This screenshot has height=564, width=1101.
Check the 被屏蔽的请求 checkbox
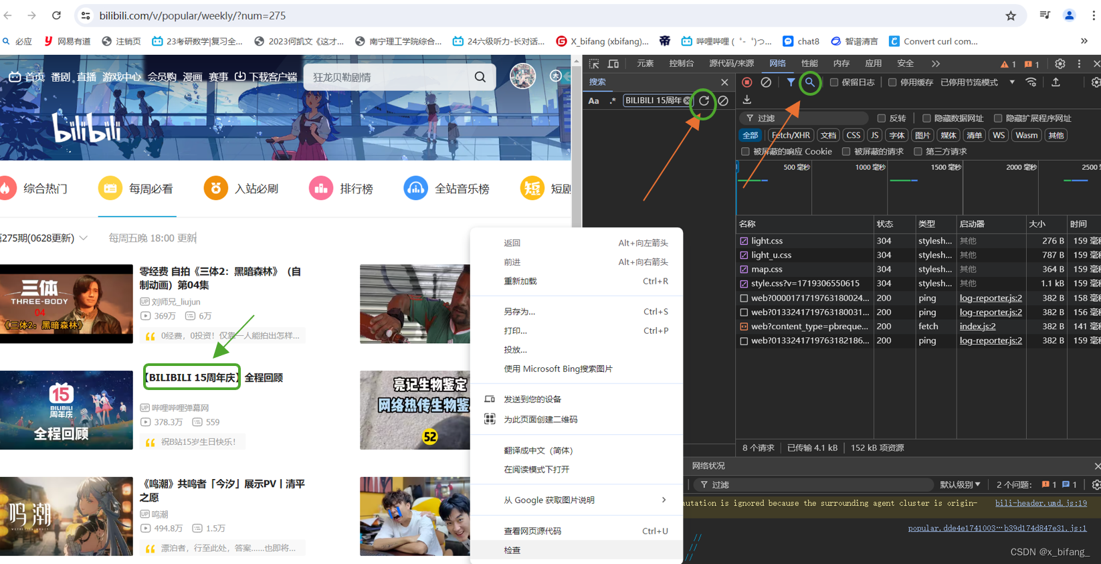tap(846, 152)
